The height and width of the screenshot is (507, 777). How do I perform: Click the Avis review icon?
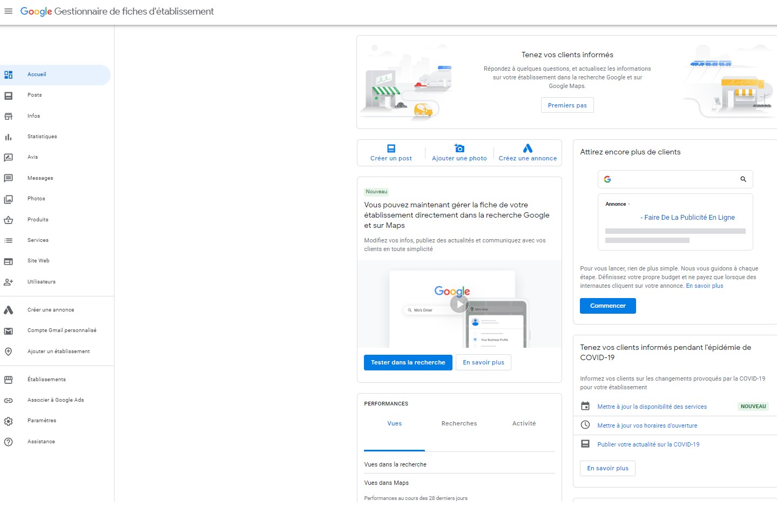[8, 158]
